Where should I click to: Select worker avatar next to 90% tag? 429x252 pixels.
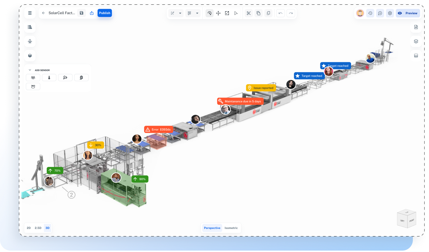click(x=116, y=178)
